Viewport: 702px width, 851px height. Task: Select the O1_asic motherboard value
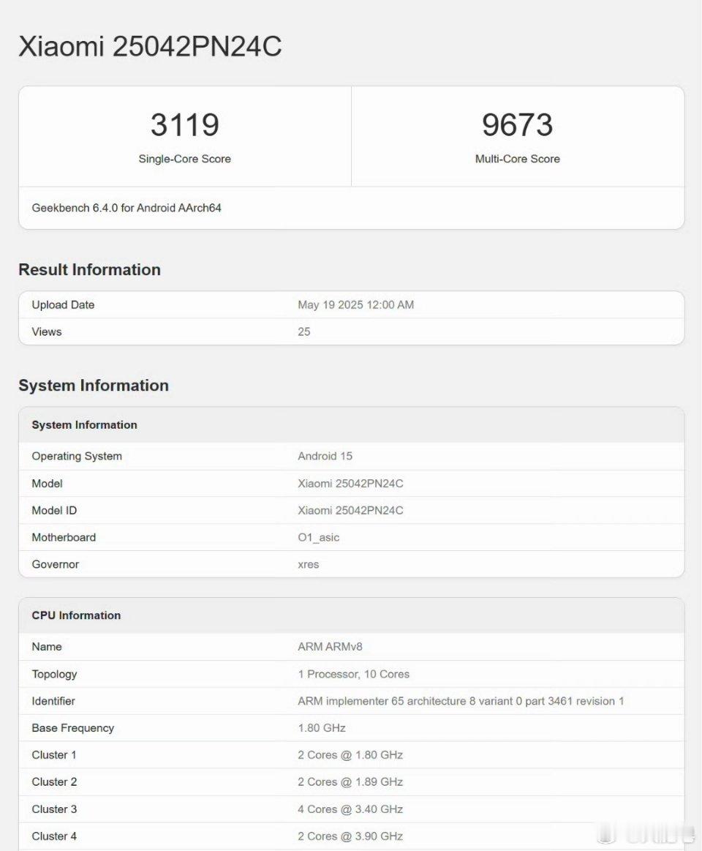tap(318, 538)
